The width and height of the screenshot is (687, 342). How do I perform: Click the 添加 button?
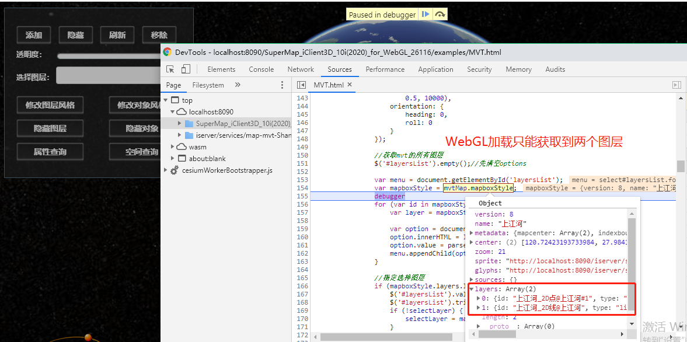tap(34, 35)
